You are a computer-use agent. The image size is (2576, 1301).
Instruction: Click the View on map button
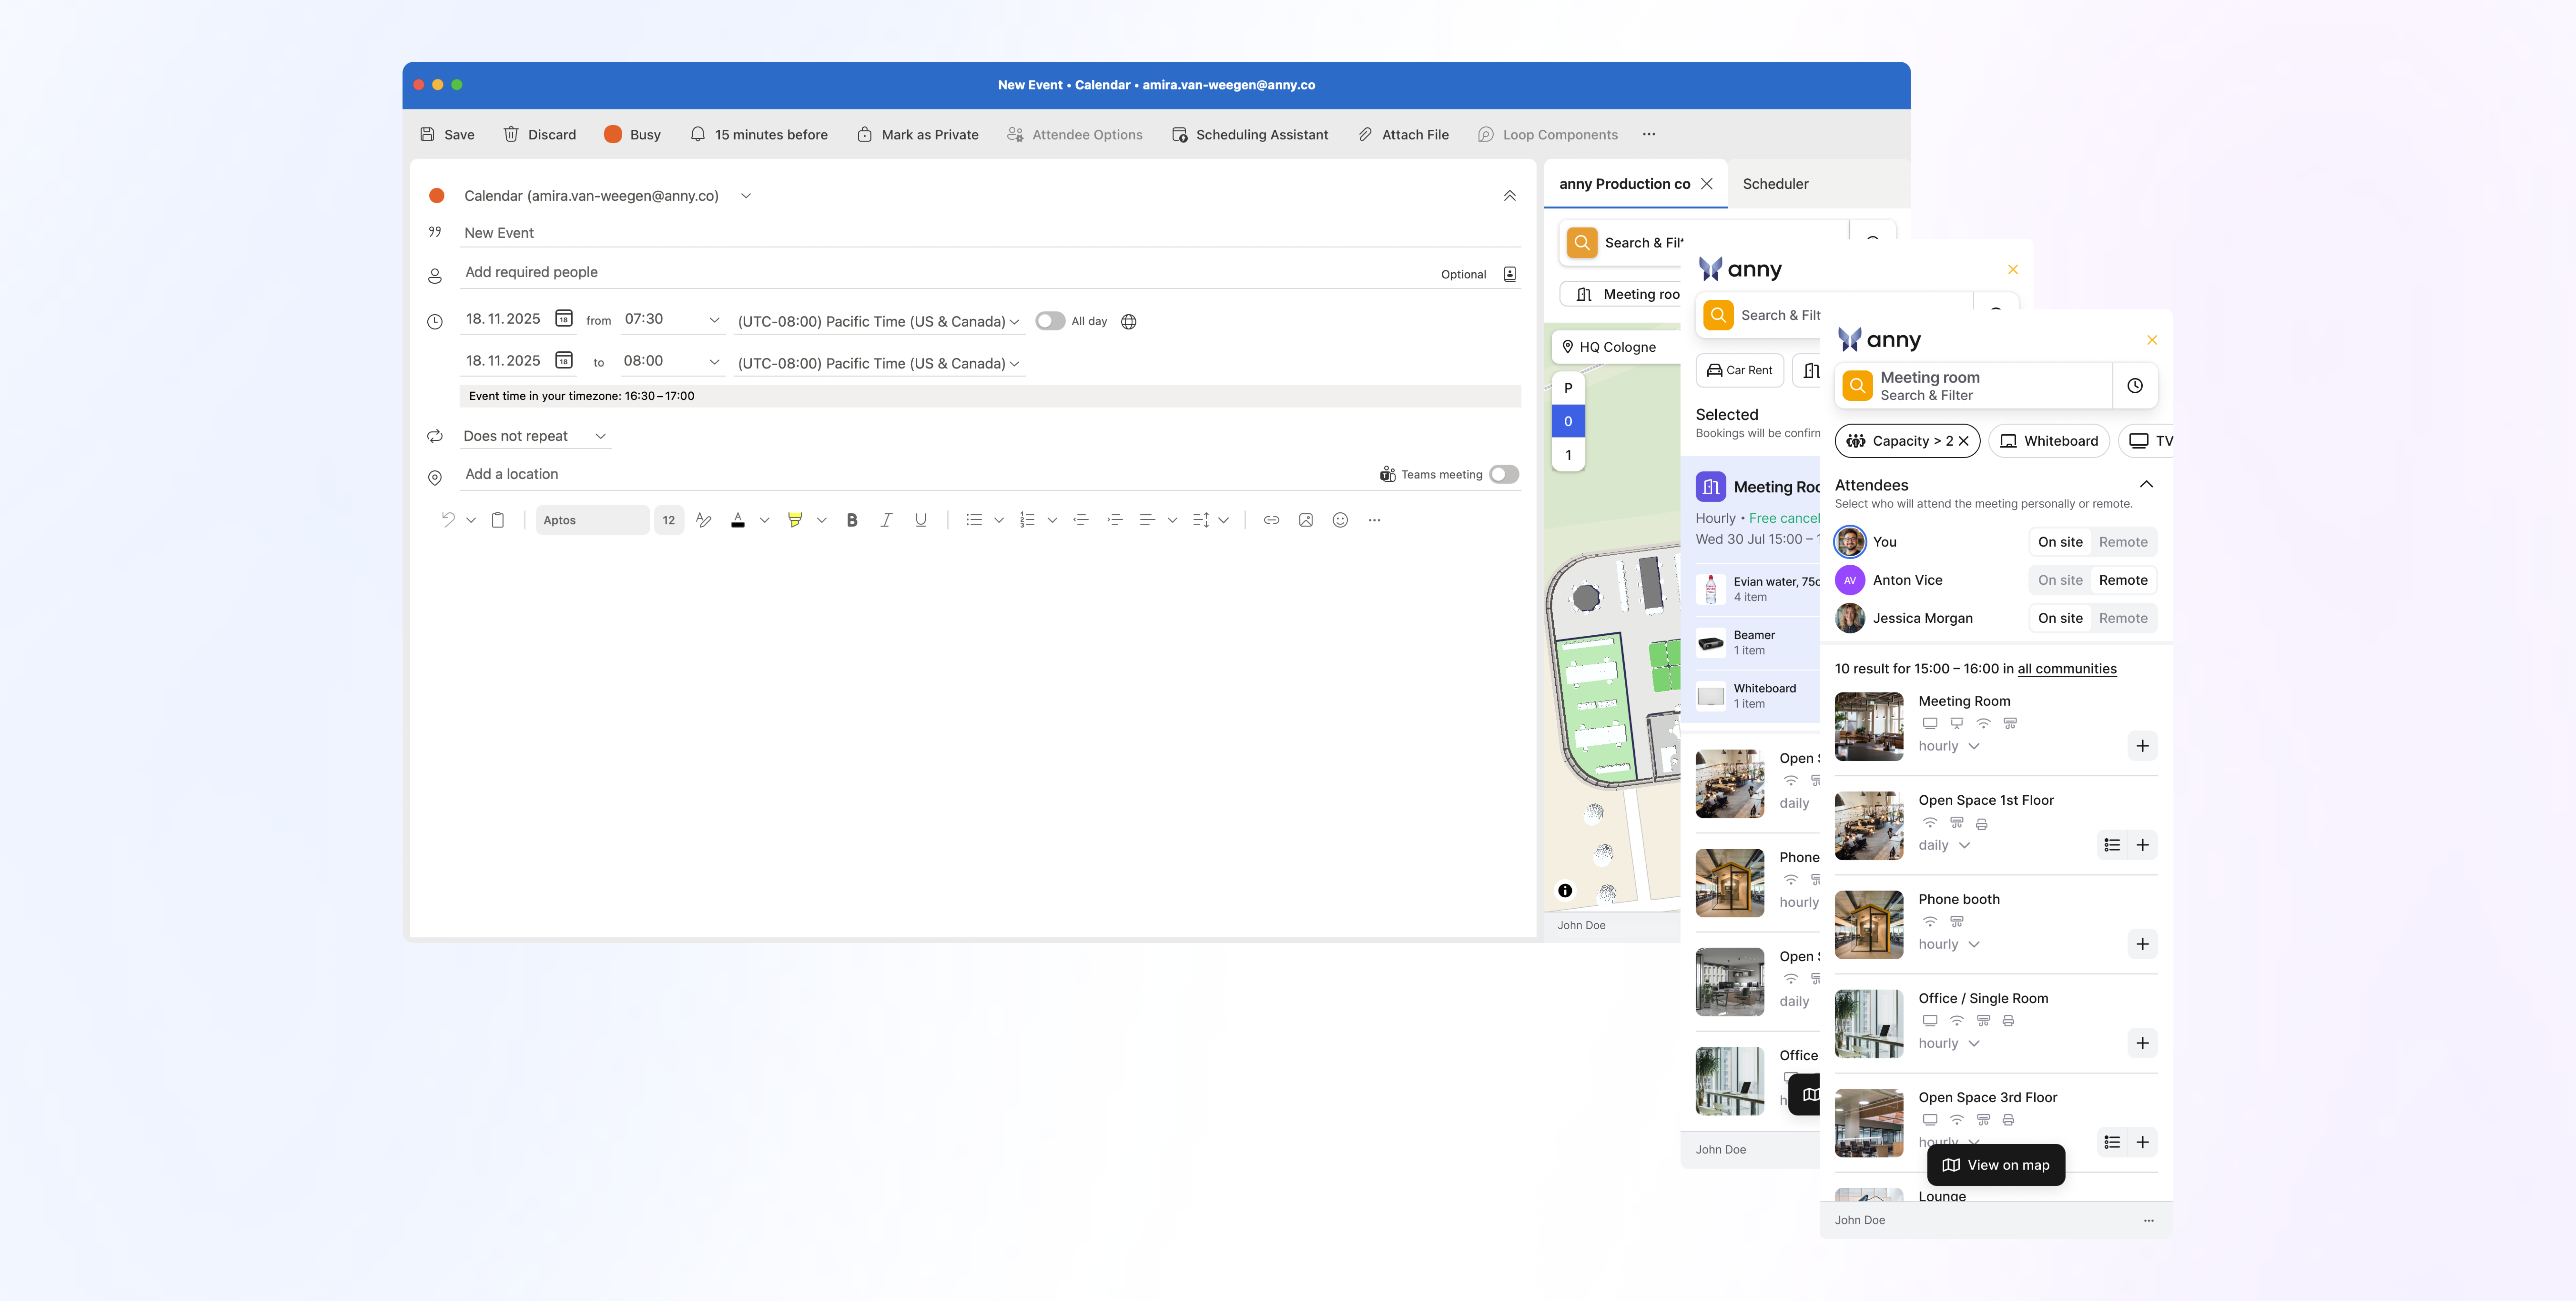point(1996,1165)
